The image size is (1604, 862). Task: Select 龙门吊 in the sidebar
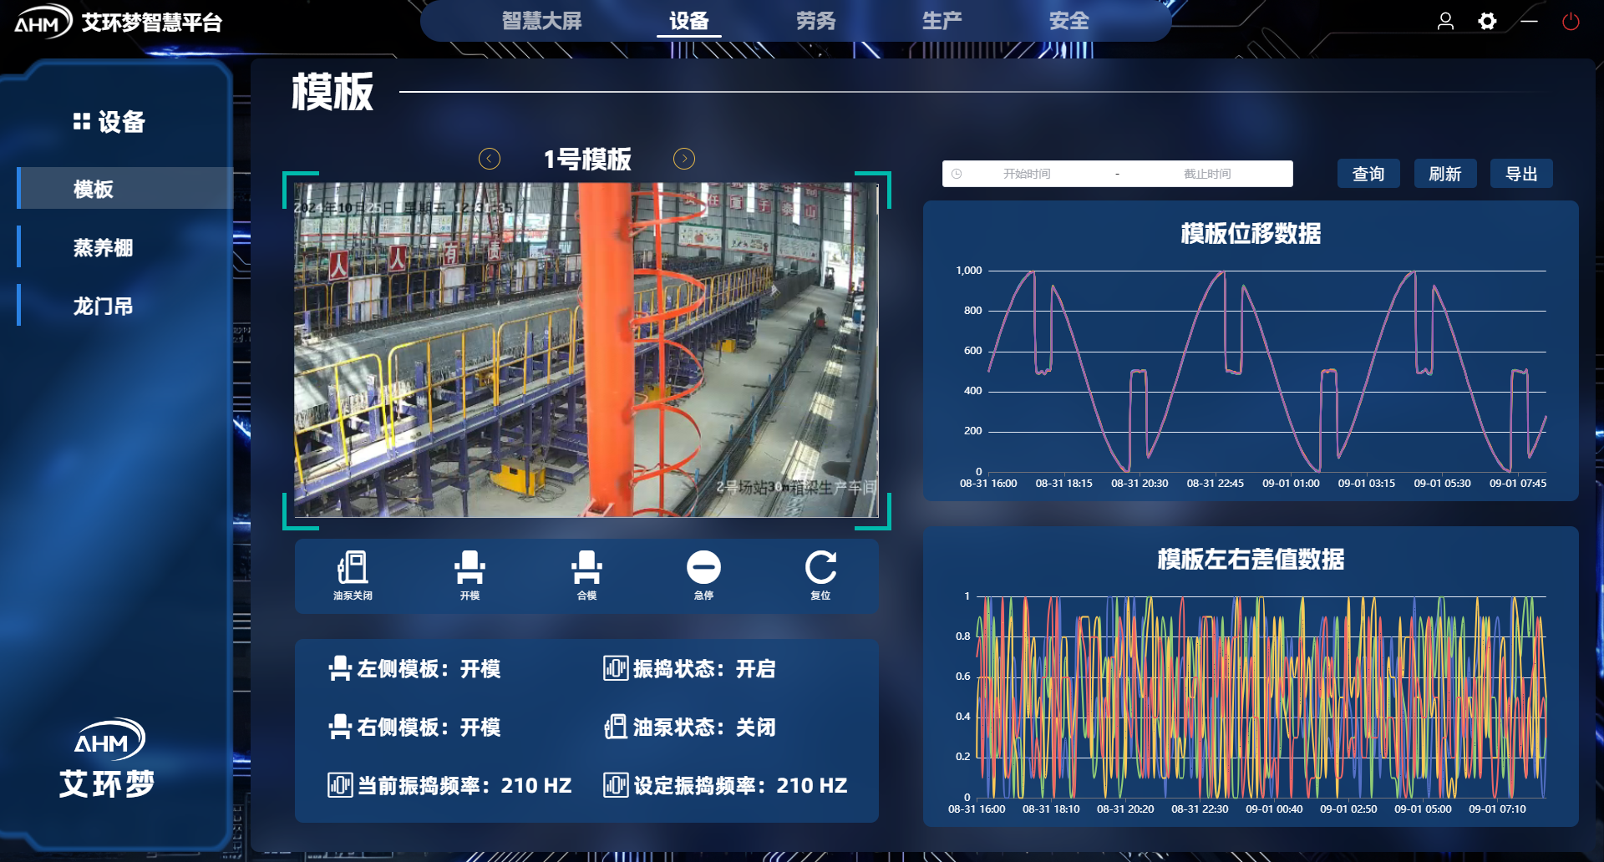(125, 306)
